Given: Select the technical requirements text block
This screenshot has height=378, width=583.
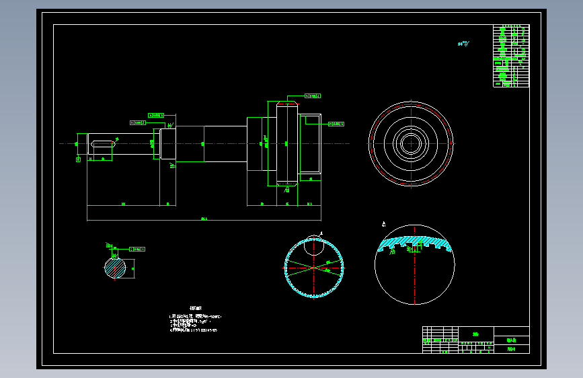Looking at the screenshot, I should pos(195,319).
